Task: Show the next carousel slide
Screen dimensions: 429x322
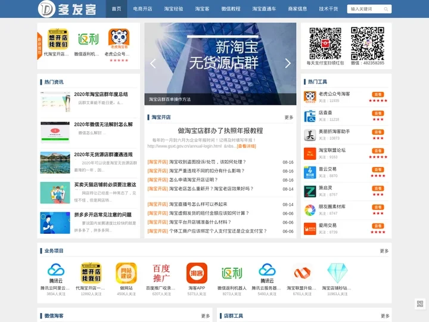Action: pyautogui.click(x=288, y=64)
